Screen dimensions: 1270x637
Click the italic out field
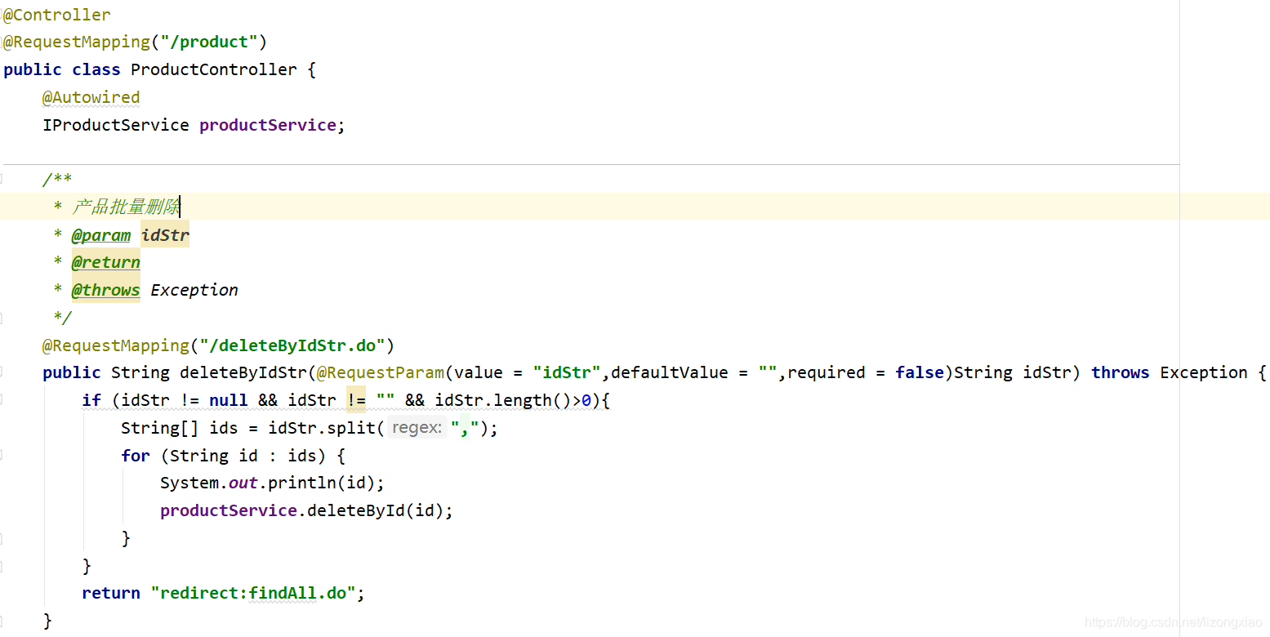(x=243, y=483)
